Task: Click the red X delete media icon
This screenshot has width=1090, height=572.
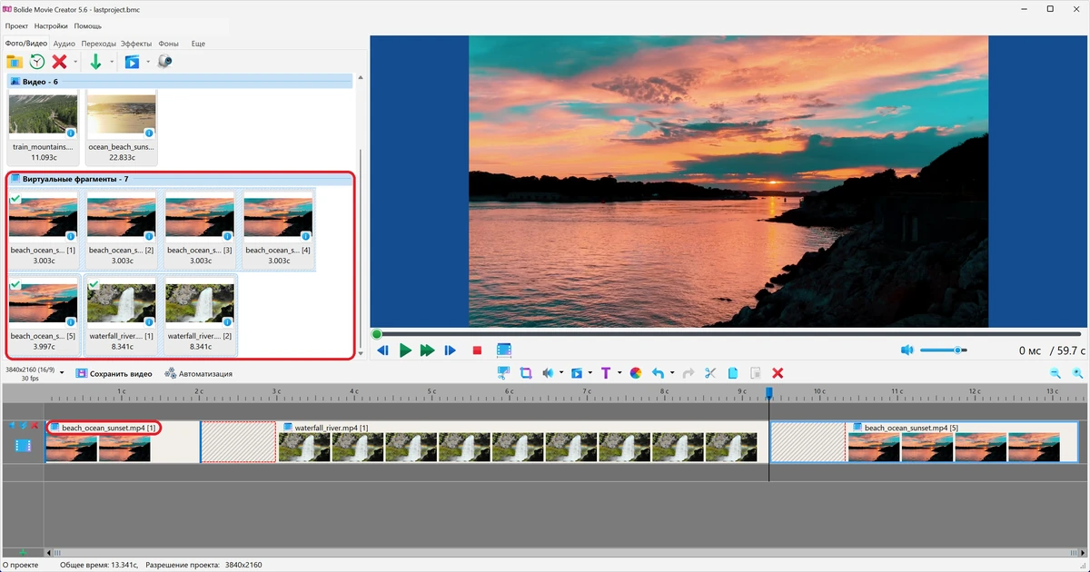Action: pyautogui.click(x=60, y=62)
